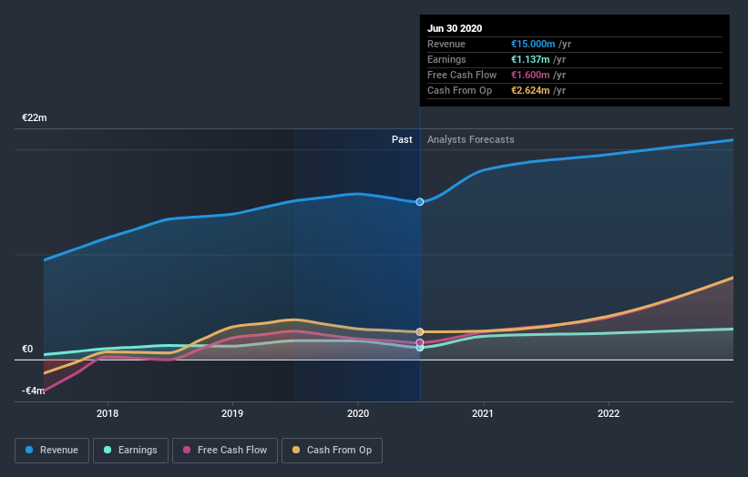Click the 2022 x-axis label
748x477 pixels.
click(x=609, y=413)
